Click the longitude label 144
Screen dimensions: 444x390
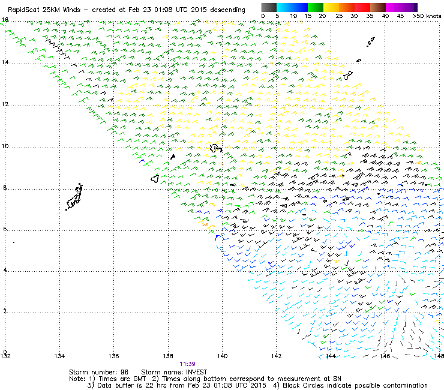(x=331, y=356)
